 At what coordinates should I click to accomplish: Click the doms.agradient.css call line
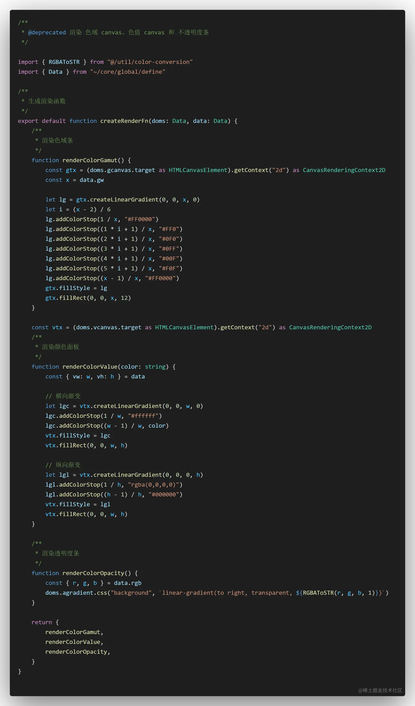[217, 593]
